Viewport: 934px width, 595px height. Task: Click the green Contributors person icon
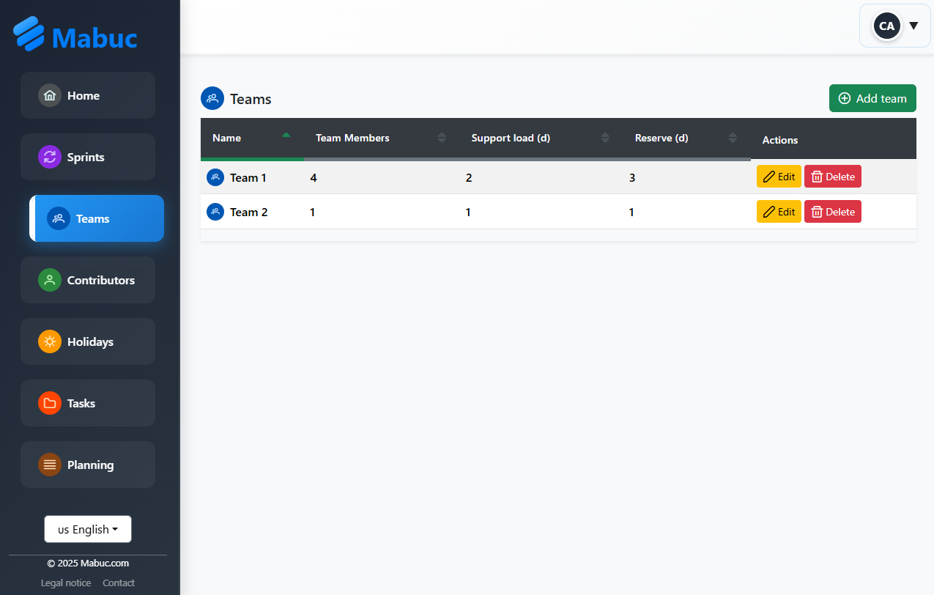pos(50,280)
